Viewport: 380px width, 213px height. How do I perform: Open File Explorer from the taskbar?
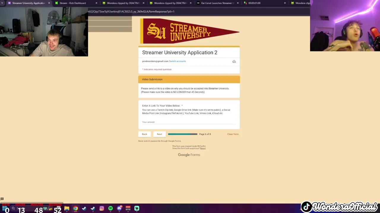[67, 208]
